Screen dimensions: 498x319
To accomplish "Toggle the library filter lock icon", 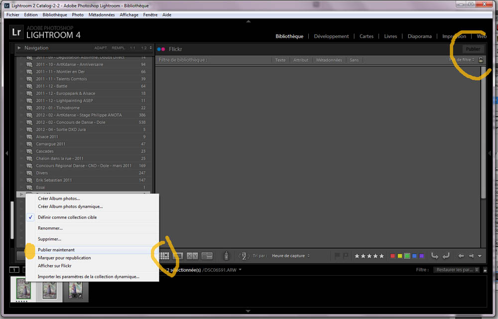I will [x=481, y=60].
